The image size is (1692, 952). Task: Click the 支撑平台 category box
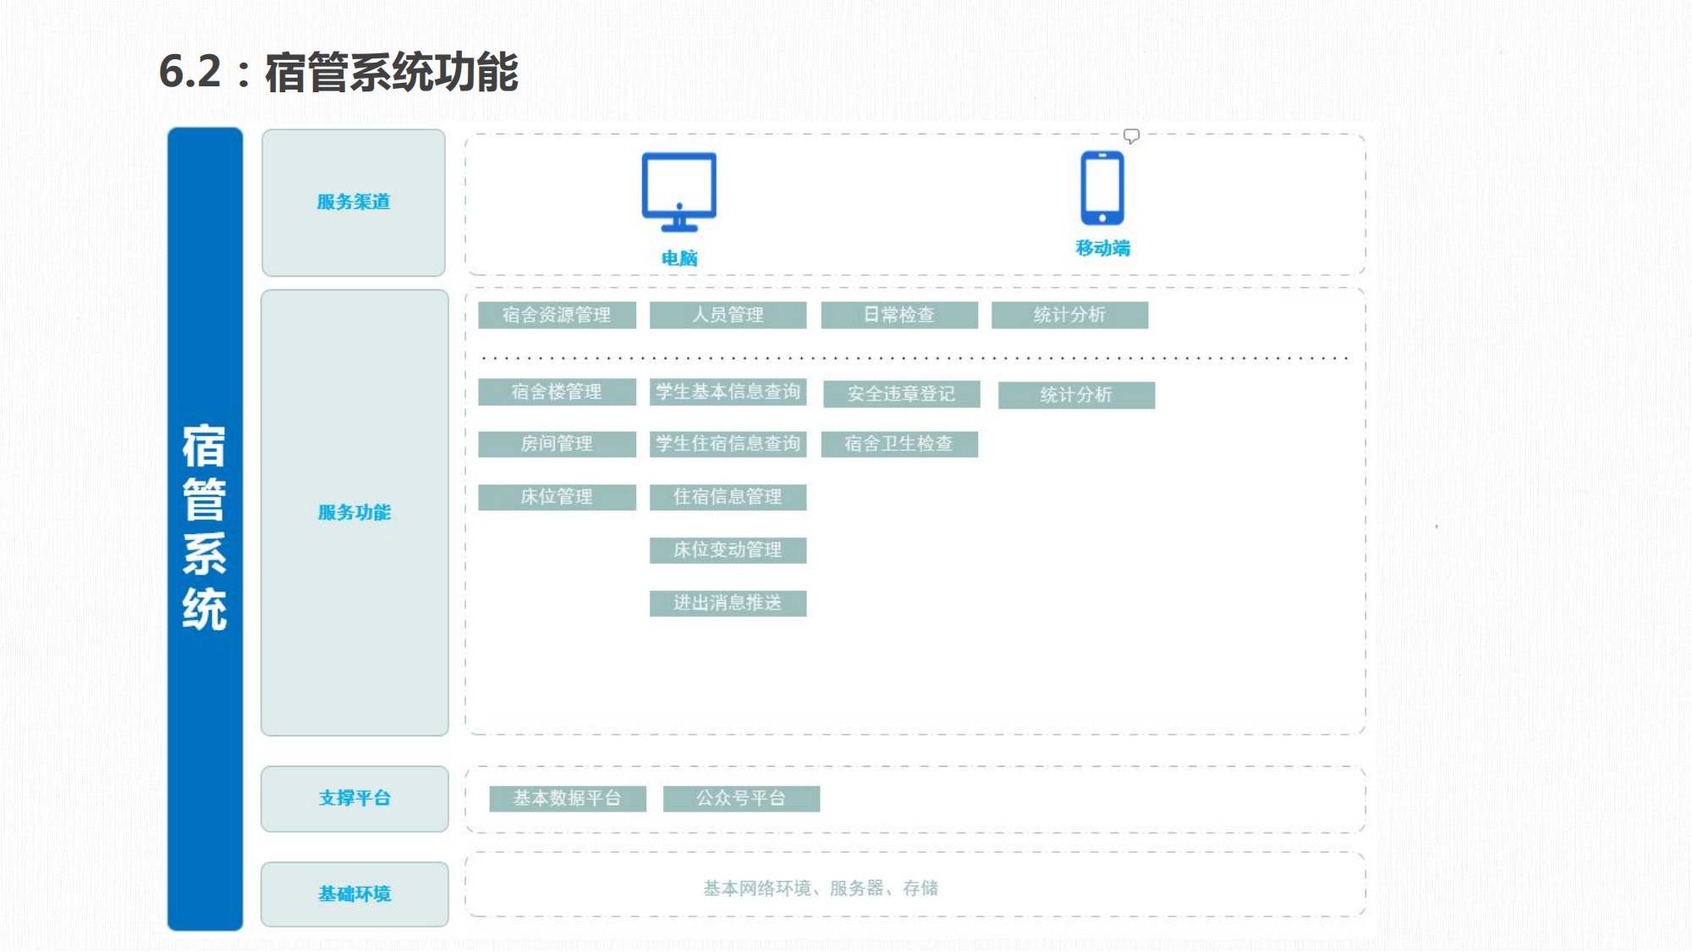coord(354,799)
